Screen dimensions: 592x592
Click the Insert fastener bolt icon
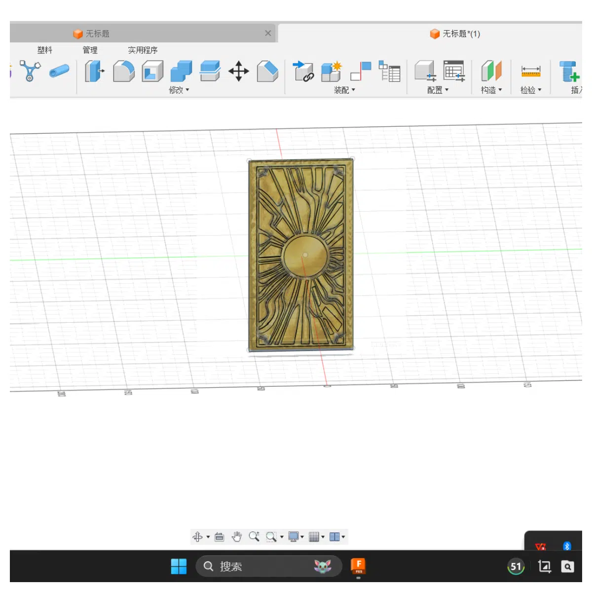[x=570, y=71]
